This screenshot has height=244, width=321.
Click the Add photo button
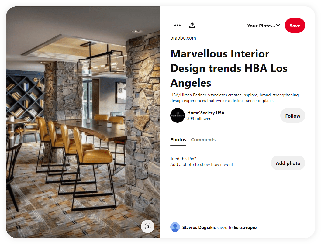pyautogui.click(x=288, y=163)
